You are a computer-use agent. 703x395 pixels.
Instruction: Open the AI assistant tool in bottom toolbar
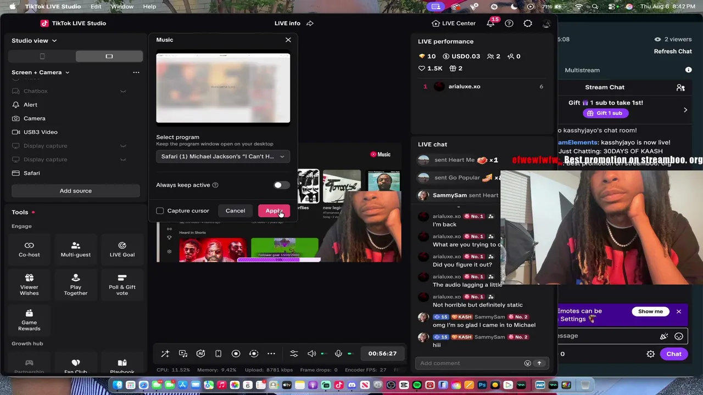(x=201, y=354)
